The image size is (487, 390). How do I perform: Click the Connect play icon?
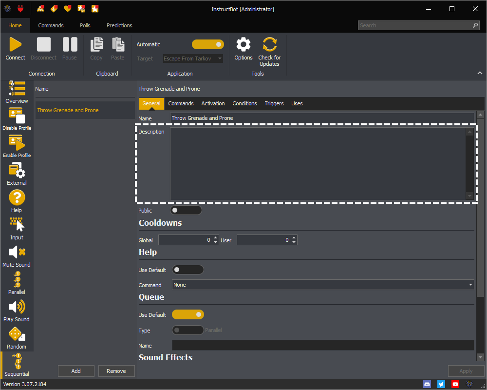[x=15, y=44]
